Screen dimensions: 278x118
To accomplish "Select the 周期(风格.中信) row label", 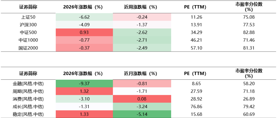I will pyautogui.click(x=28, y=91).
